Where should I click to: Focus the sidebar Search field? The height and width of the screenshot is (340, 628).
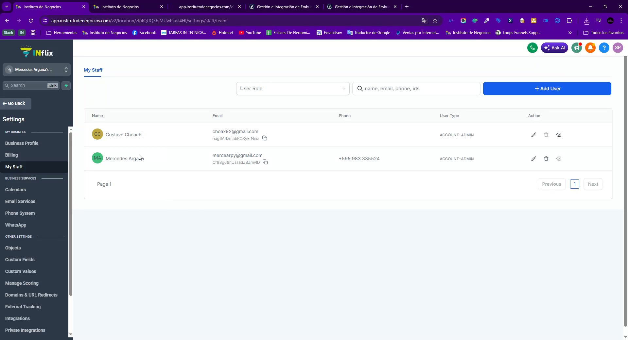tap(31, 86)
